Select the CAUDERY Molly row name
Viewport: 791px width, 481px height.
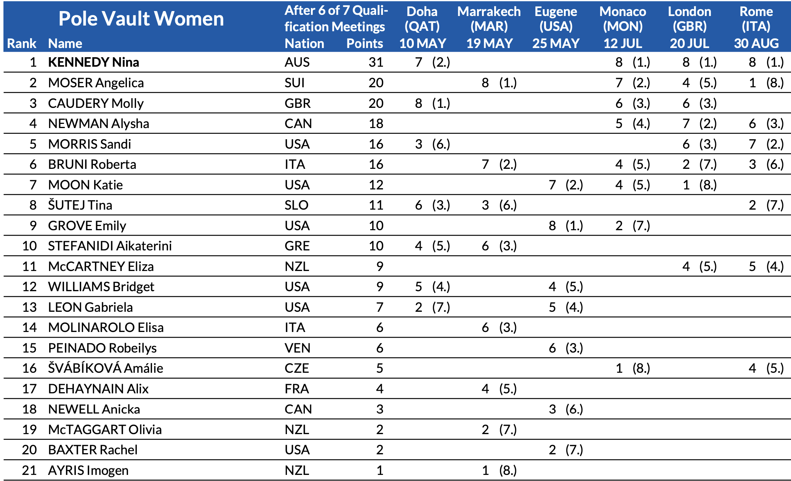pyautogui.click(x=96, y=103)
